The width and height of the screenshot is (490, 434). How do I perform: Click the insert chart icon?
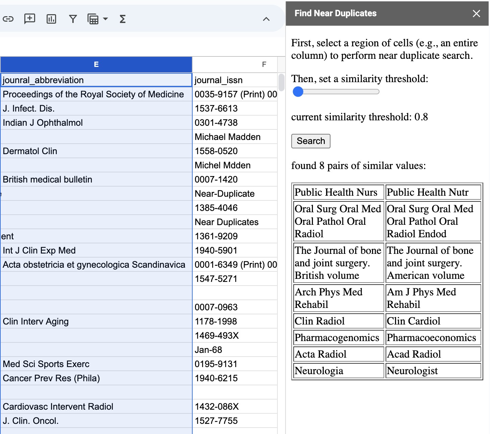[x=51, y=19]
